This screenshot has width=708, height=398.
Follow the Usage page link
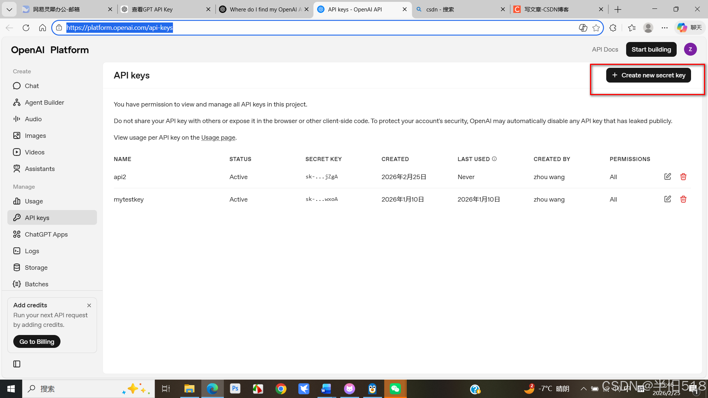218,137
